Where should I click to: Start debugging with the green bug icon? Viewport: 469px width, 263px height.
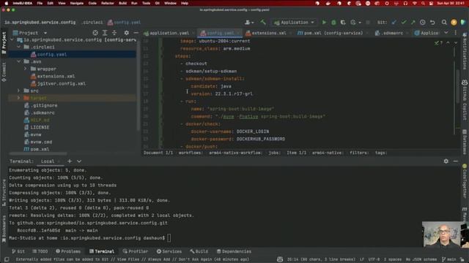[333, 23]
